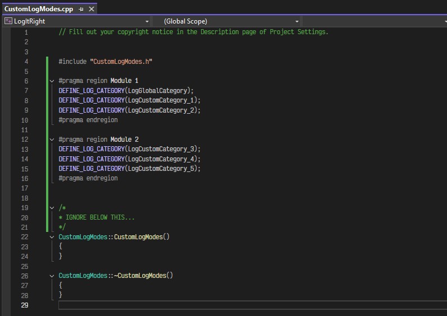This screenshot has height=316, width=447.
Task: Close the CustomLogModes.cpp tab
Action: click(91, 10)
